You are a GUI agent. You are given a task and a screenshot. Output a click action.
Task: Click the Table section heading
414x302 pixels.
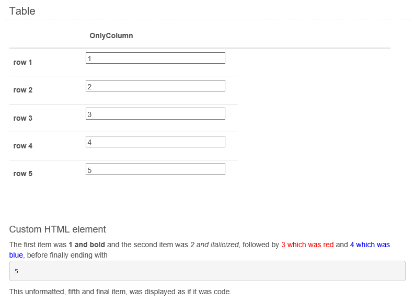(22, 11)
